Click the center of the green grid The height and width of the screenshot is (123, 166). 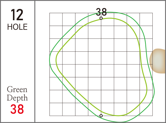[101, 64]
